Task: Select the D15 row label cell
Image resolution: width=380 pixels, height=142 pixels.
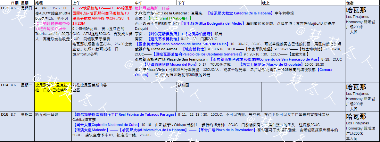Action: click(5, 114)
